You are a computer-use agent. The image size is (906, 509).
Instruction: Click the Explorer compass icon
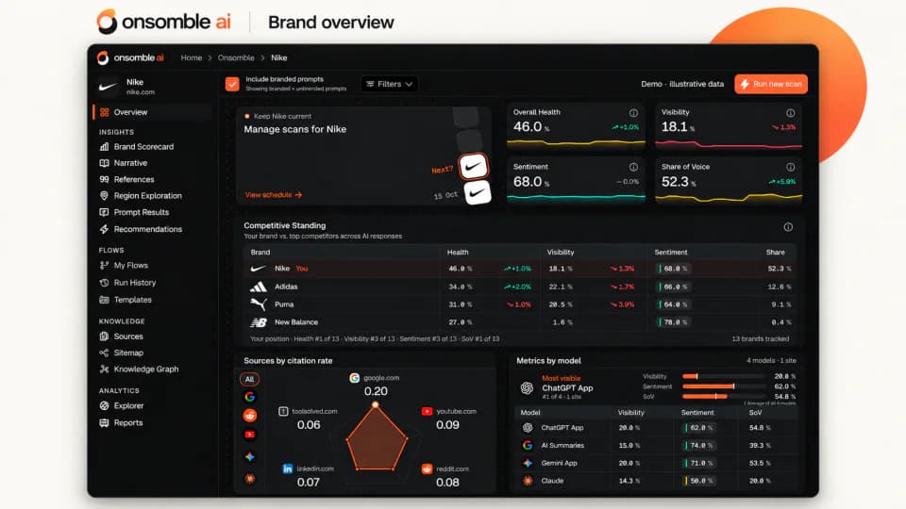[104, 405]
